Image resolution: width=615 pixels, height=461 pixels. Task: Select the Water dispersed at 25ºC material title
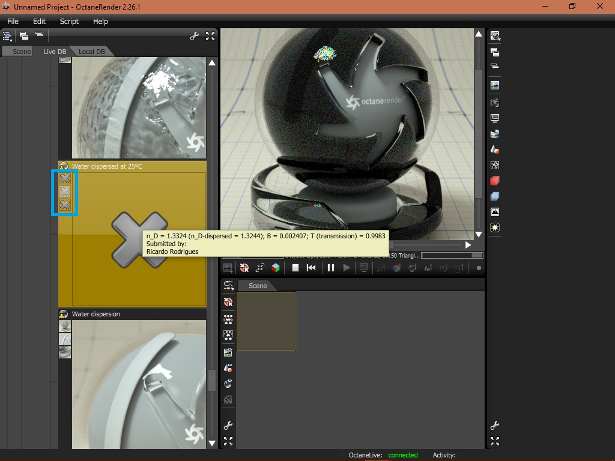(107, 166)
